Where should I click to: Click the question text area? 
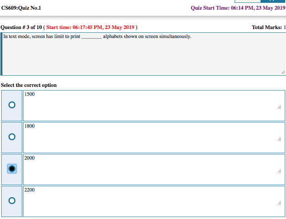[144, 54]
